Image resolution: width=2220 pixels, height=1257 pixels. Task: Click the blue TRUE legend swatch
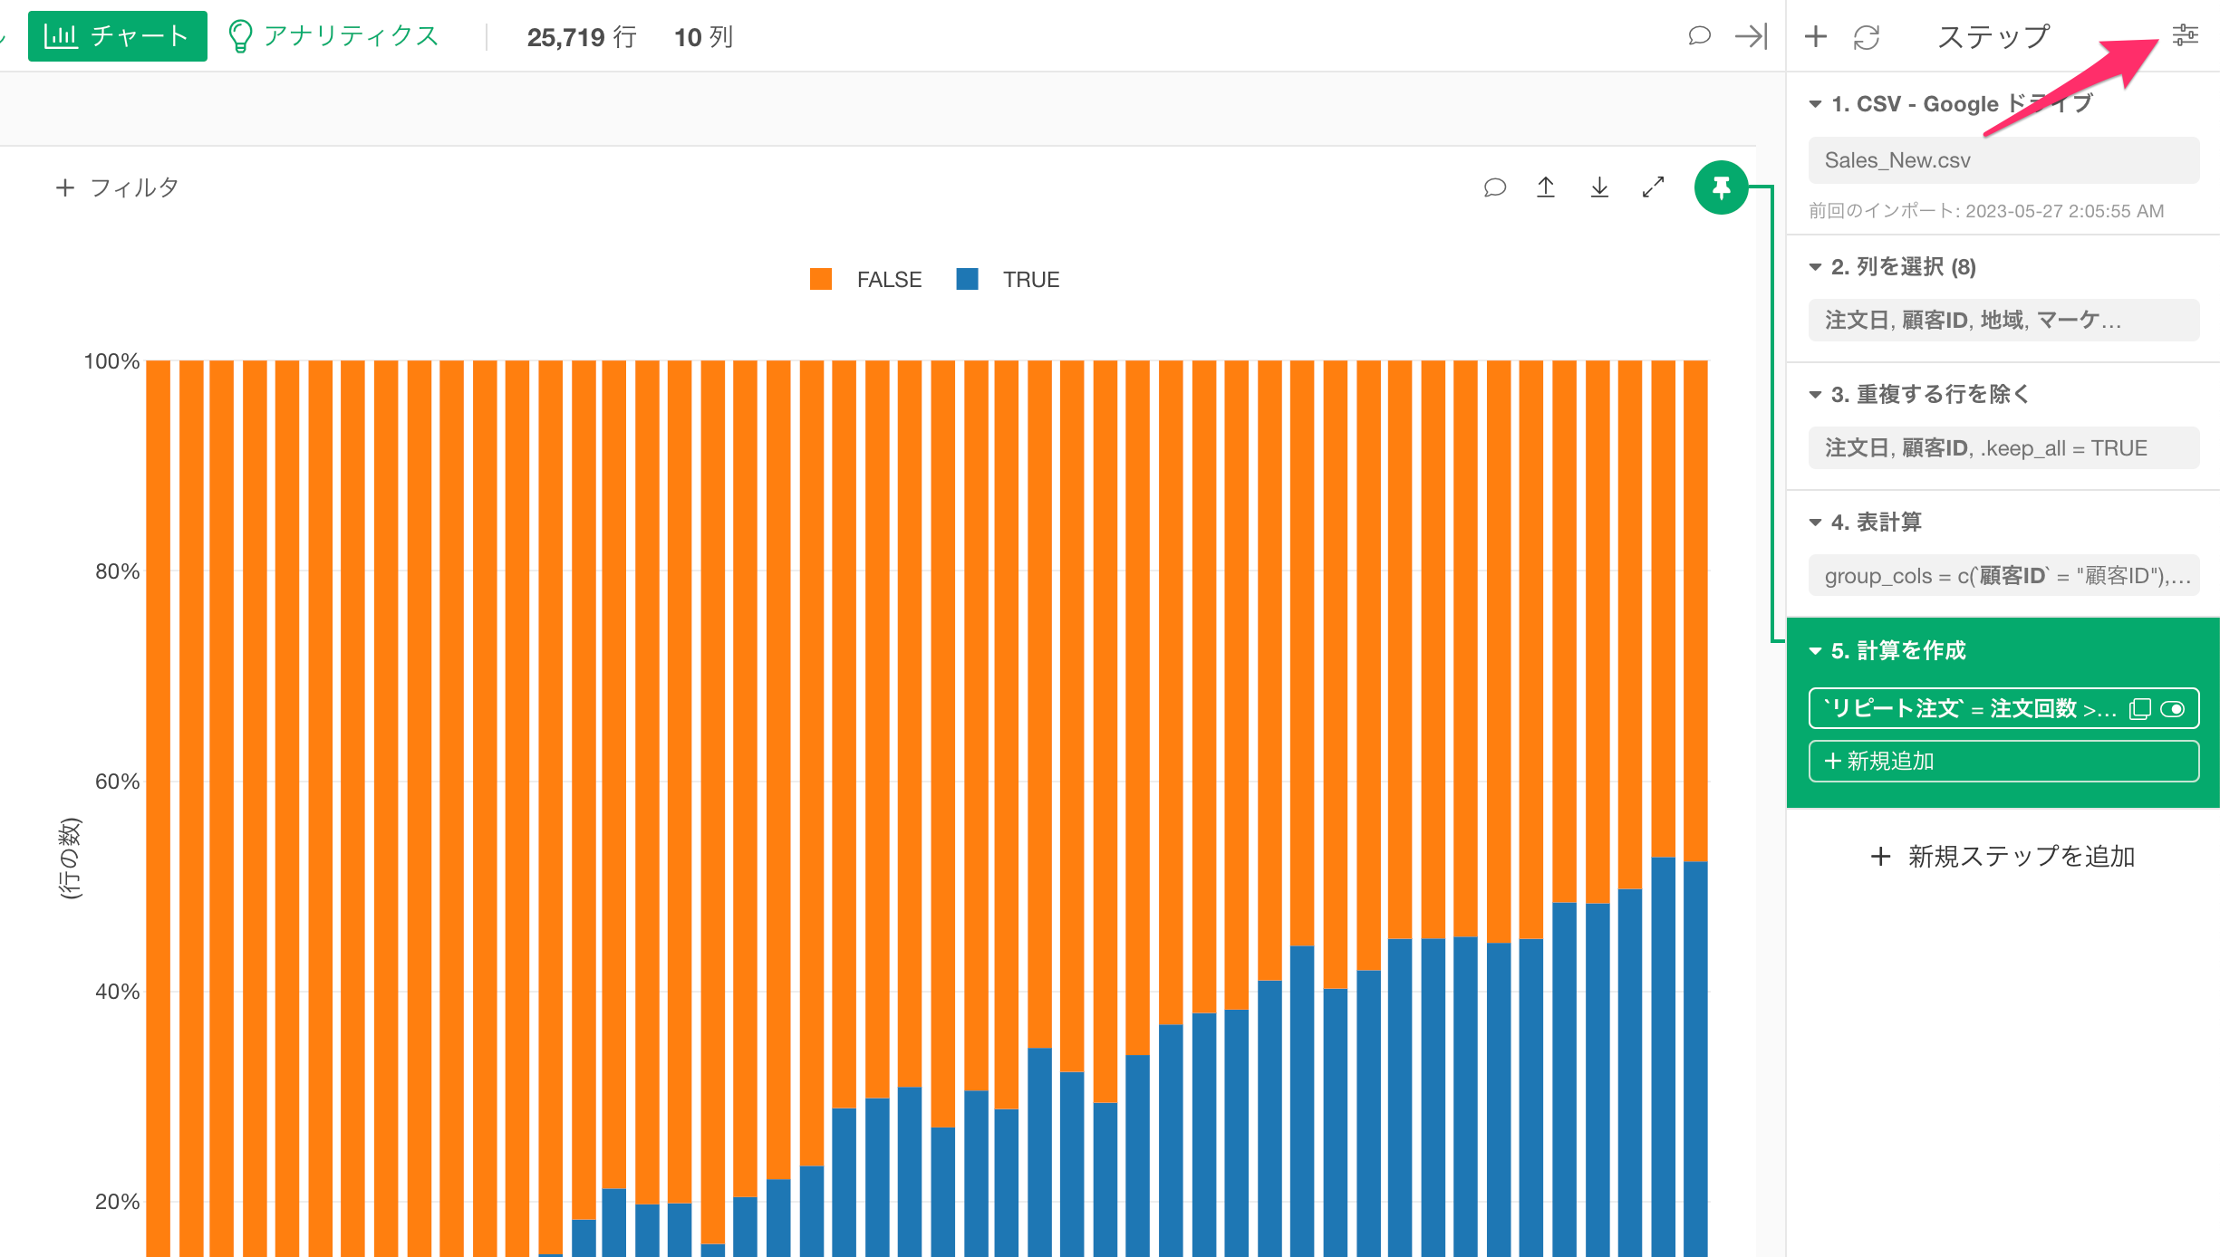pos(967,279)
